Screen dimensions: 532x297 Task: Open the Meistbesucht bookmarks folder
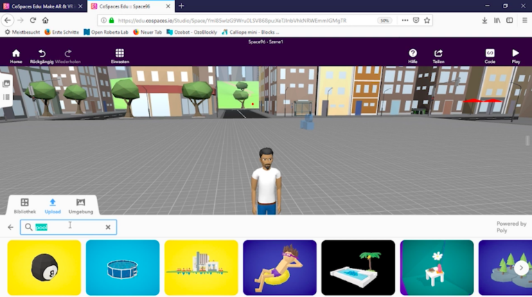(x=22, y=33)
